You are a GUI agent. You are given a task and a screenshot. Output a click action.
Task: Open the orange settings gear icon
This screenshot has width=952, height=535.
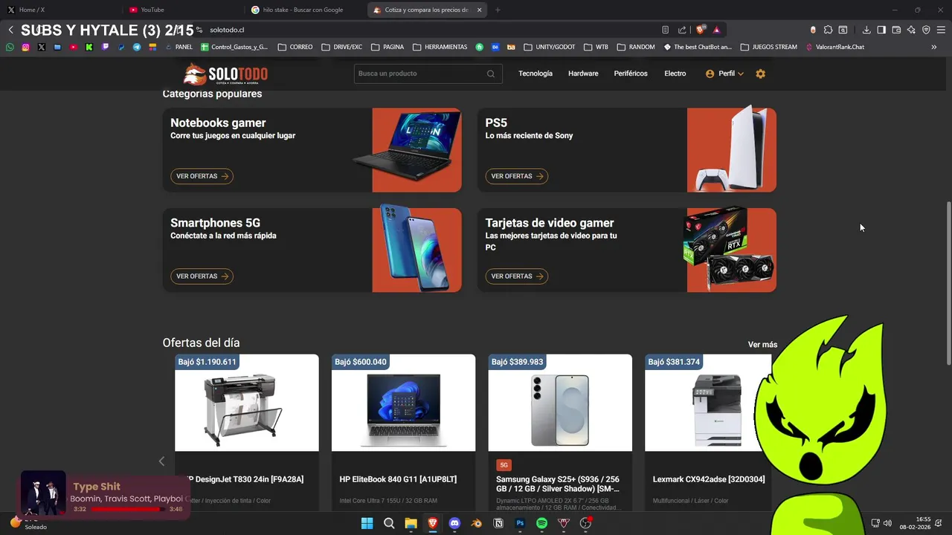click(x=760, y=74)
